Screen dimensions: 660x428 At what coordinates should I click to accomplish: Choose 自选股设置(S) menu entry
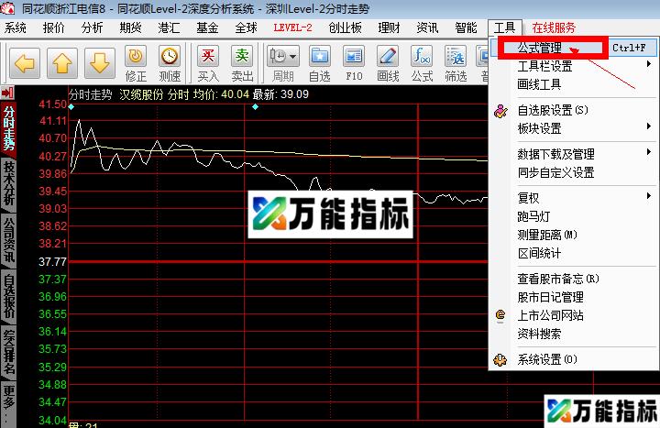click(x=573, y=110)
